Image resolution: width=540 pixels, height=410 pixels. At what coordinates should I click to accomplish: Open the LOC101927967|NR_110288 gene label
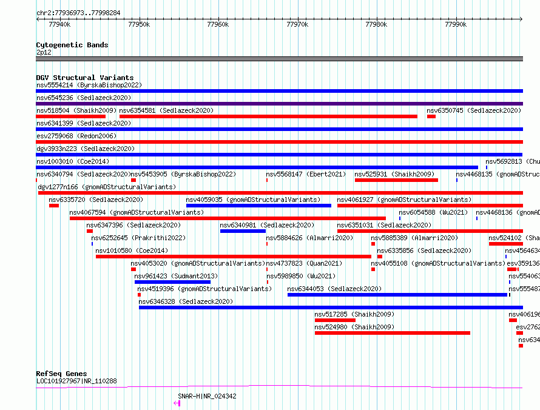tap(76, 381)
